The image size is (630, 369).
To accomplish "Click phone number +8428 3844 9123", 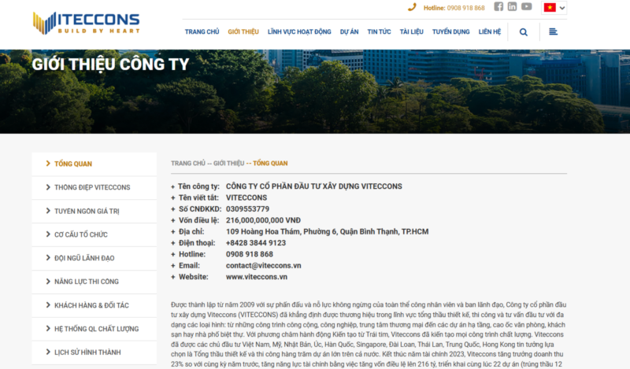I will click(x=256, y=243).
